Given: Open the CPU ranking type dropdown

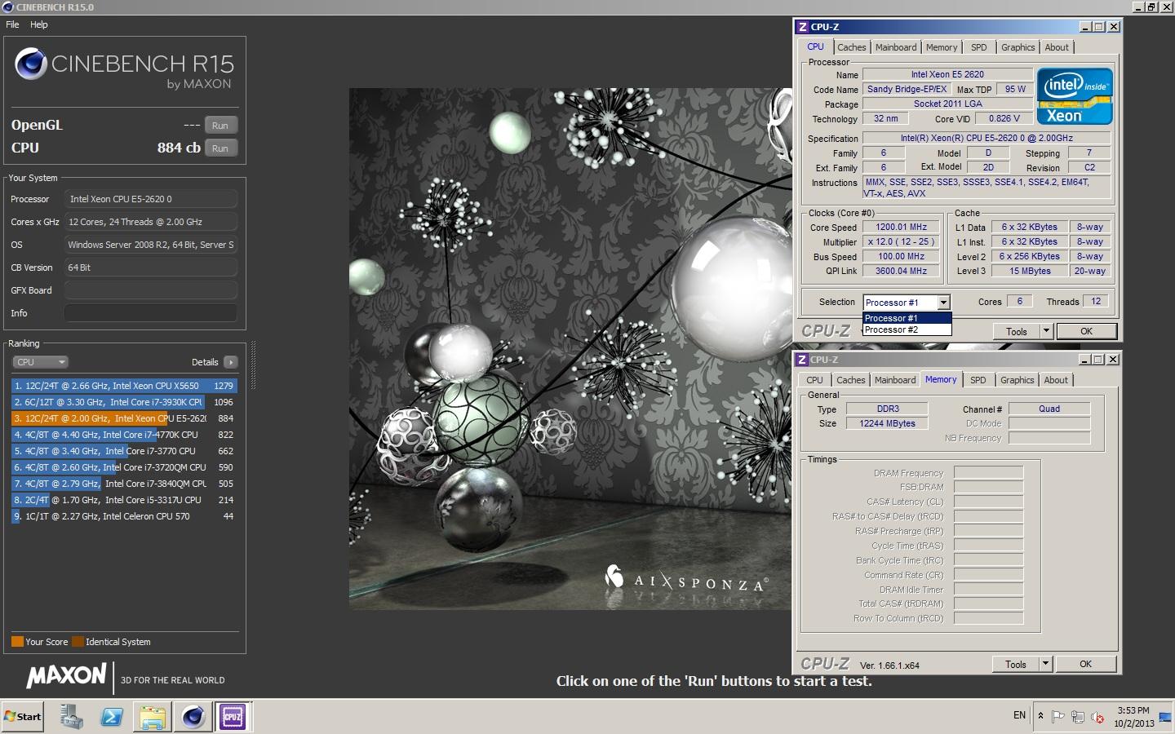Looking at the screenshot, I should click(39, 362).
